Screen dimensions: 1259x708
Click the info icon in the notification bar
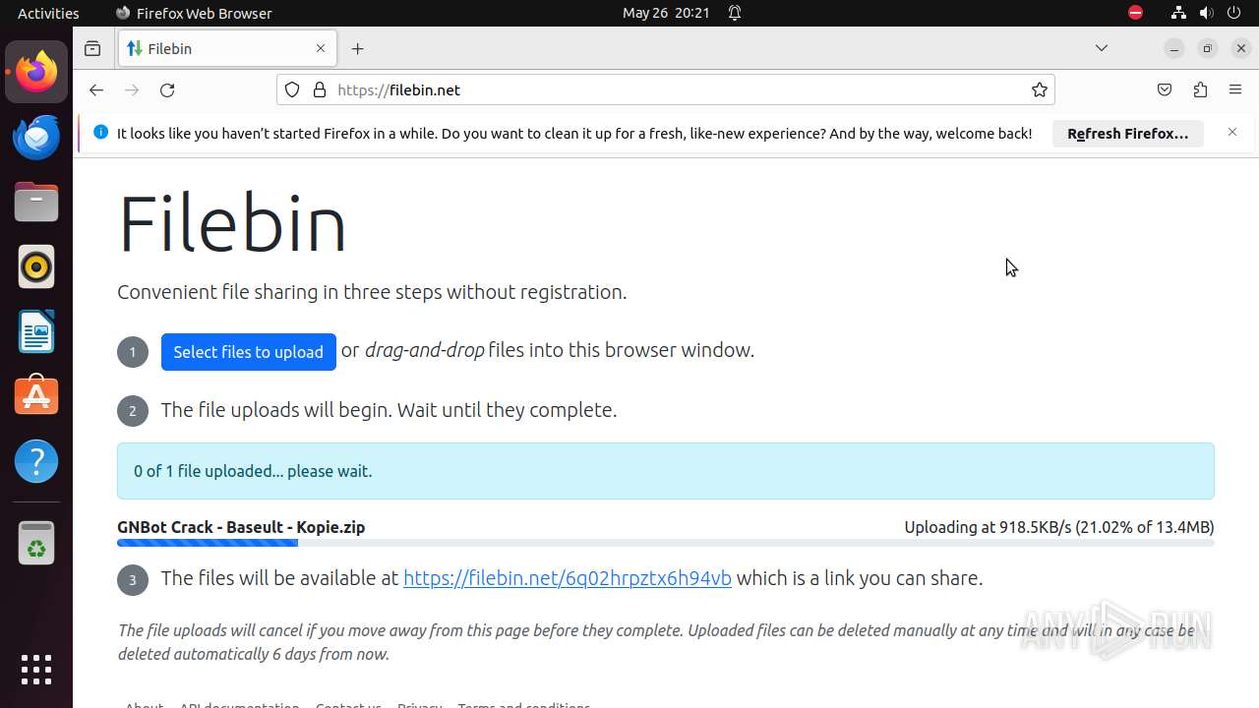point(100,133)
